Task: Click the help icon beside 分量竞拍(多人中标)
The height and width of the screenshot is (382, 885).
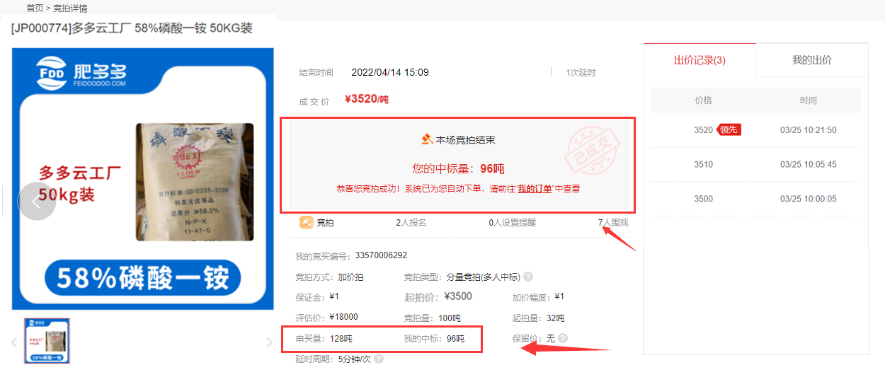Action: point(528,277)
